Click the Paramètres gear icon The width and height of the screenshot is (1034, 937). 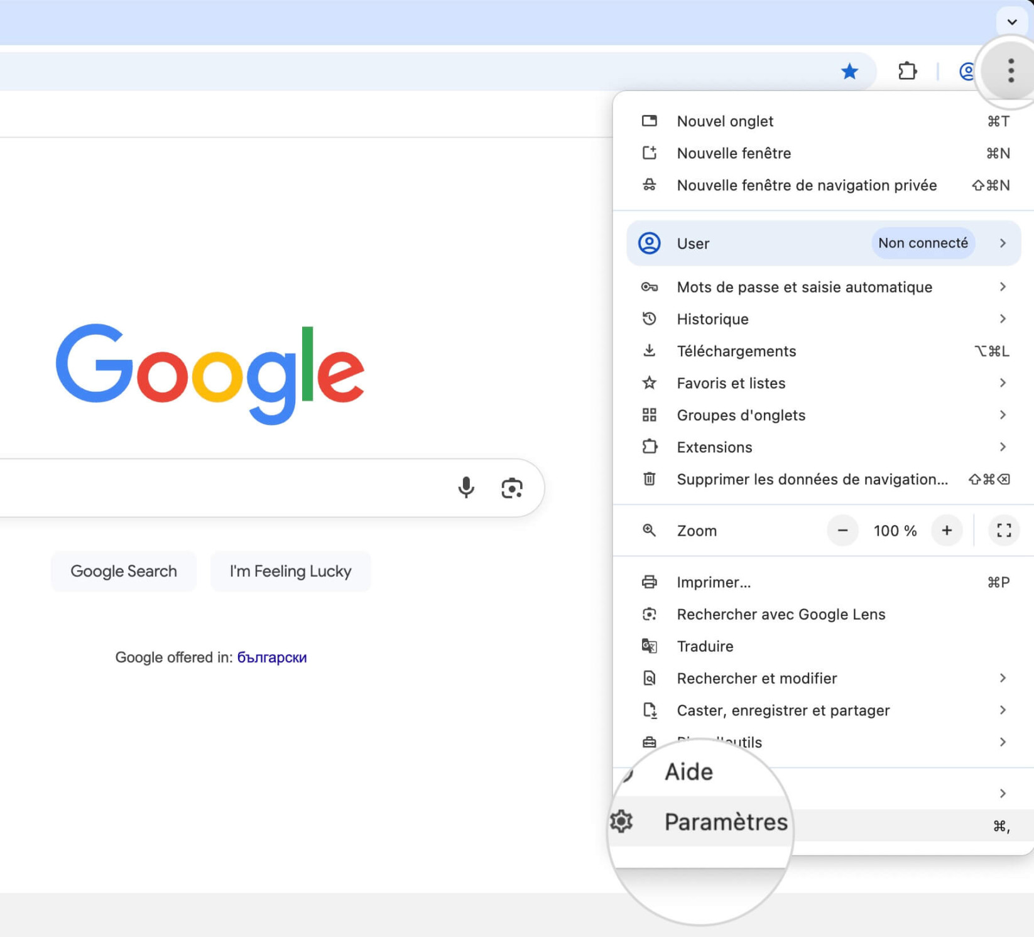coord(621,821)
